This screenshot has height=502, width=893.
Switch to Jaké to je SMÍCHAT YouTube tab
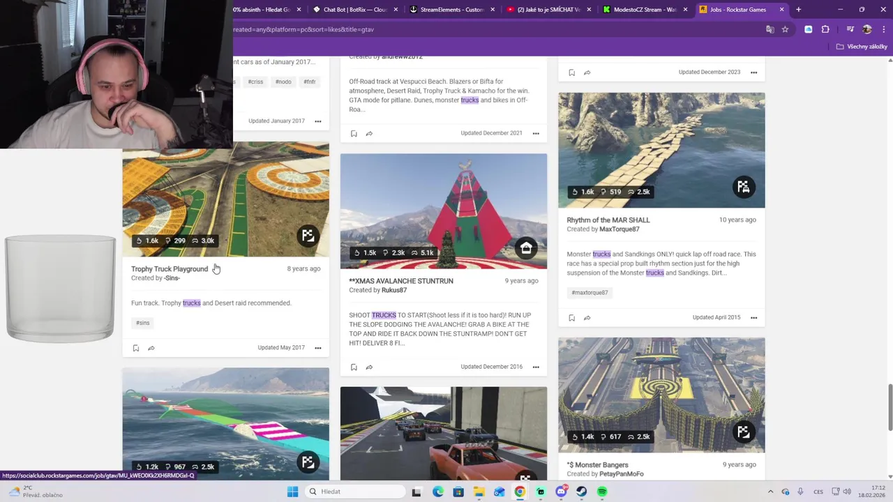click(x=548, y=10)
